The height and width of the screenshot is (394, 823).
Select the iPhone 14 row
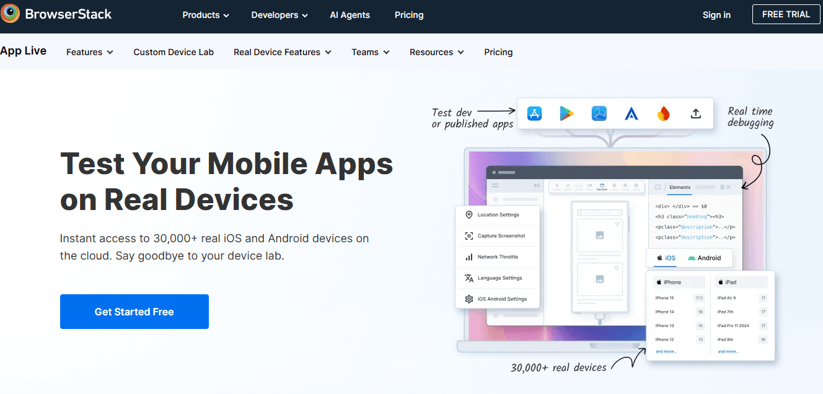[x=679, y=312]
